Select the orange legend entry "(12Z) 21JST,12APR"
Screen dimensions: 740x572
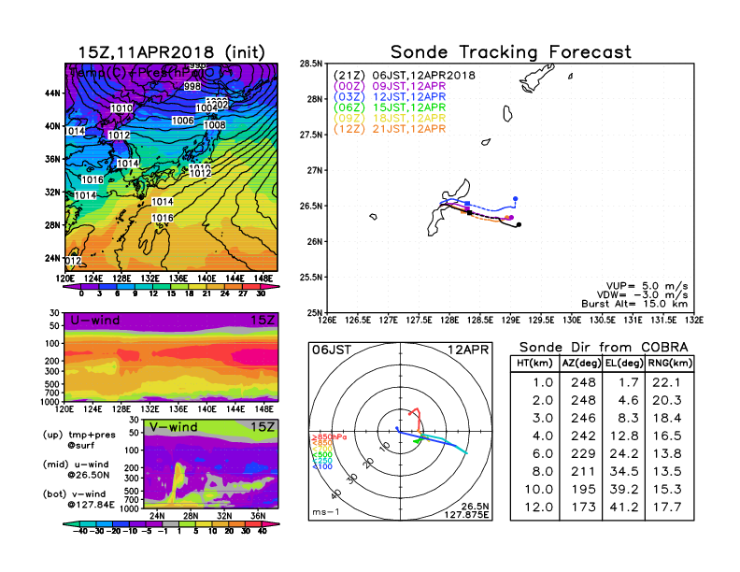[390, 129]
